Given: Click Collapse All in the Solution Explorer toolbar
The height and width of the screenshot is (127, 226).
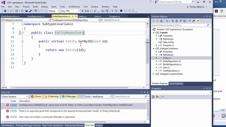Looking at the screenshot, I should 180,21.
